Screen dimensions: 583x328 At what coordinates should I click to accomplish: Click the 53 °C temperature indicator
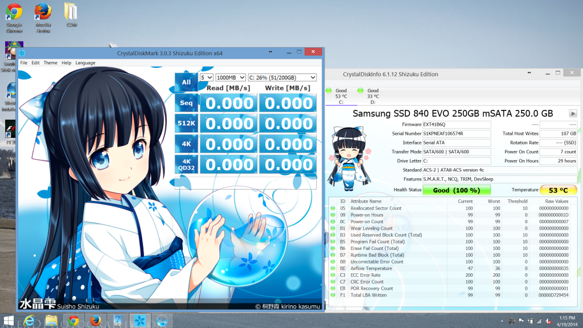click(x=559, y=190)
